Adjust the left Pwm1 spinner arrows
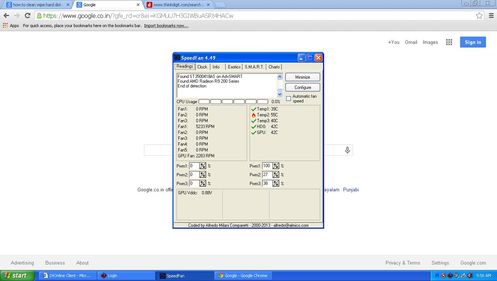The width and height of the screenshot is (497, 281). pyautogui.click(x=203, y=166)
